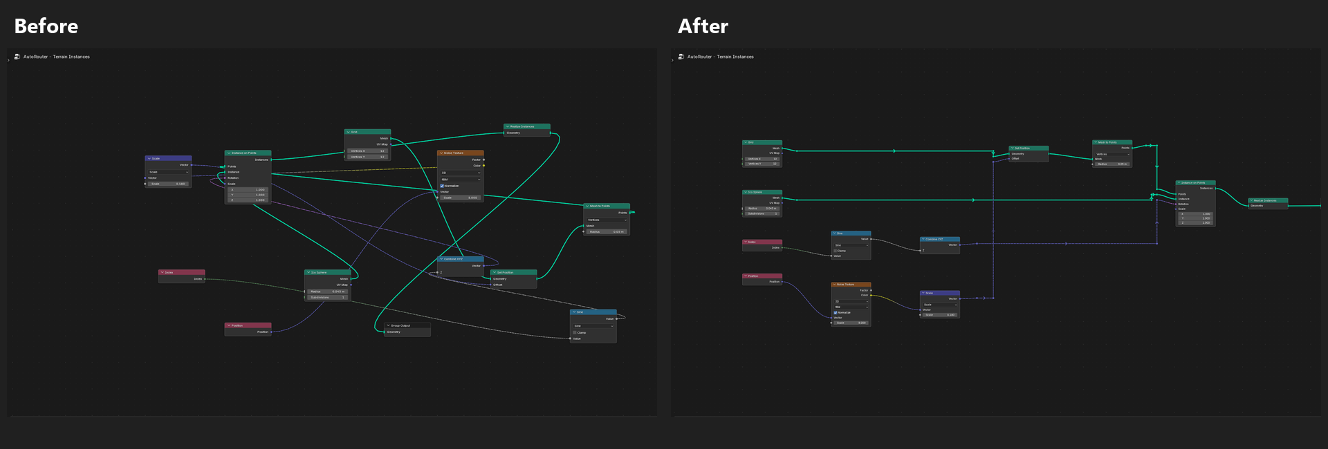Select Instance on Points node header in After panel
This screenshot has width=1328, height=449.
(1196, 182)
